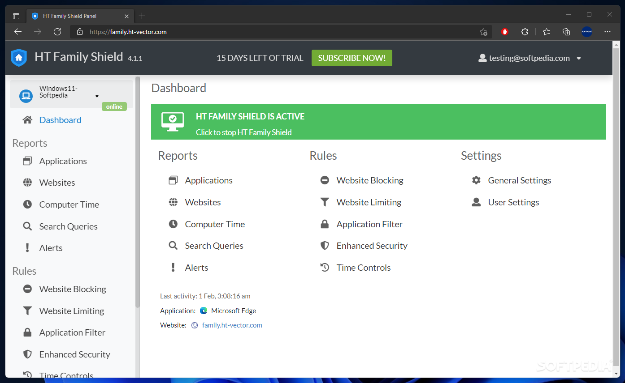Click the dashboard Alerts exclamation icon
Screen dimensions: 625x383
(x=173, y=268)
